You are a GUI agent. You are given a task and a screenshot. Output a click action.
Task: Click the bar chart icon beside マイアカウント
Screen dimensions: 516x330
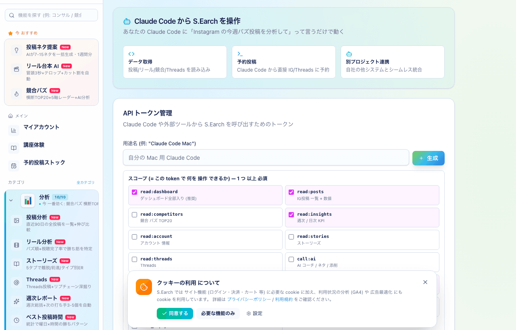coord(14,130)
